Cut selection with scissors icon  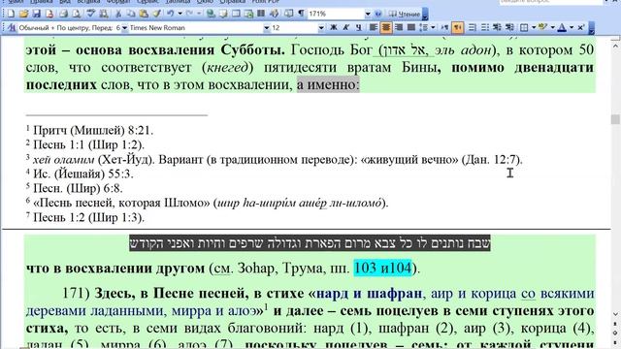tap(118, 14)
